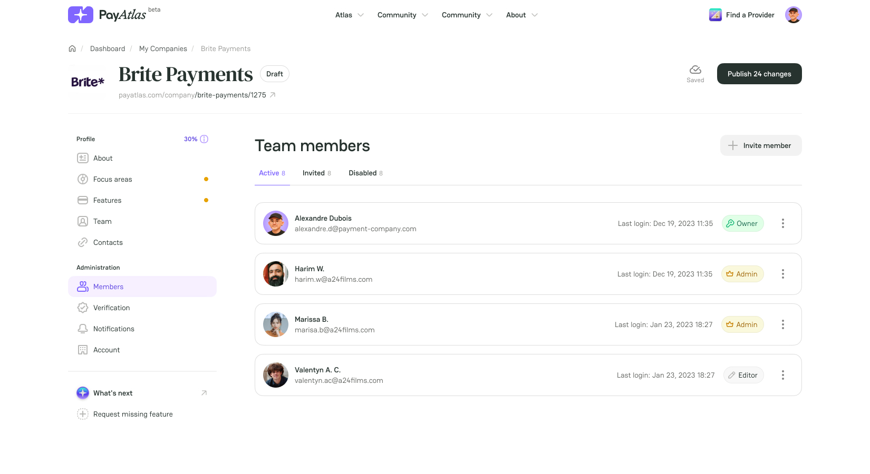Click Marissa B.'s Admin role badge
The image size is (870, 474).
click(742, 324)
